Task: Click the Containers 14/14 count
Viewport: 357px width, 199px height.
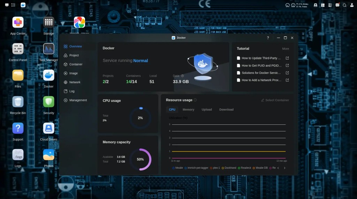Action: pos(131,82)
